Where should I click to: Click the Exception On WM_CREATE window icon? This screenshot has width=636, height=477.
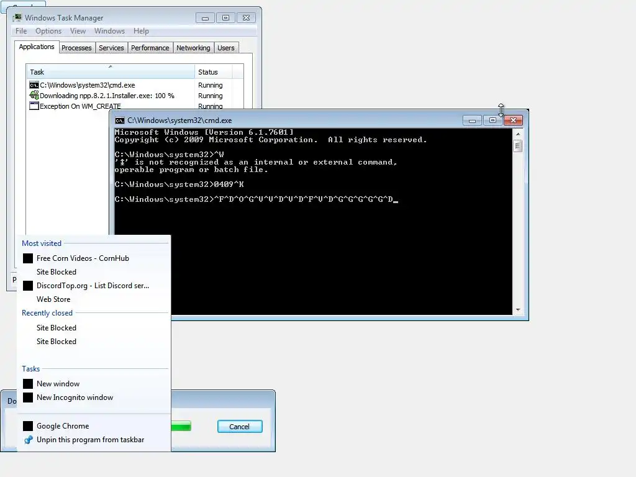pos(34,106)
